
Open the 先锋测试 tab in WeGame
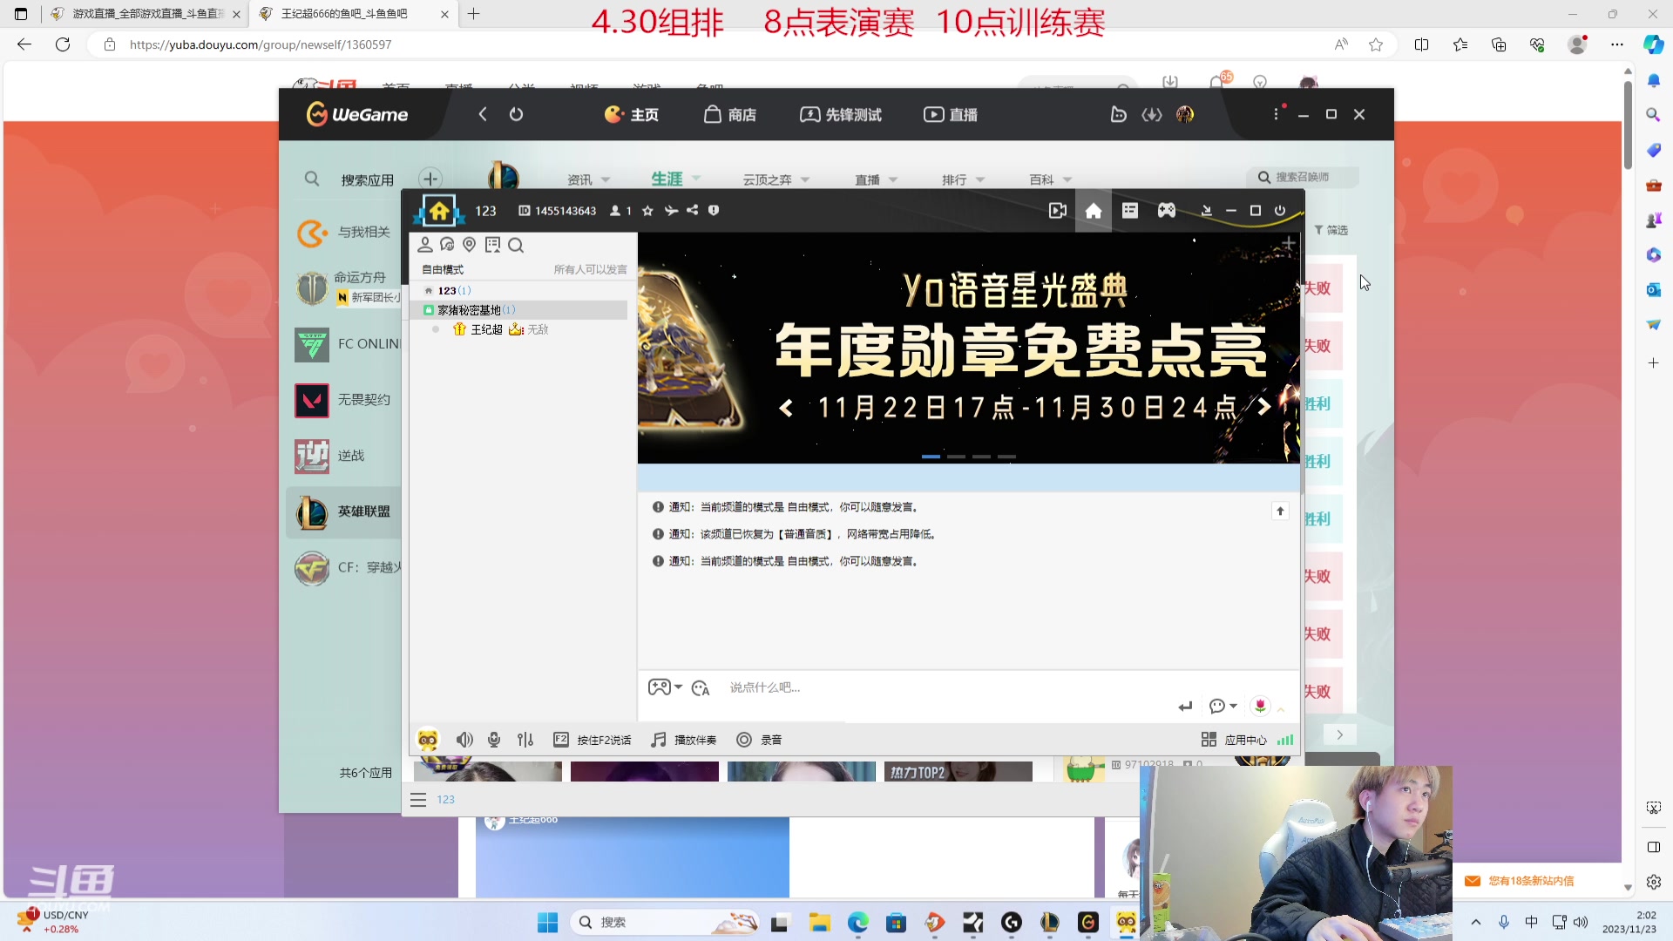point(841,115)
